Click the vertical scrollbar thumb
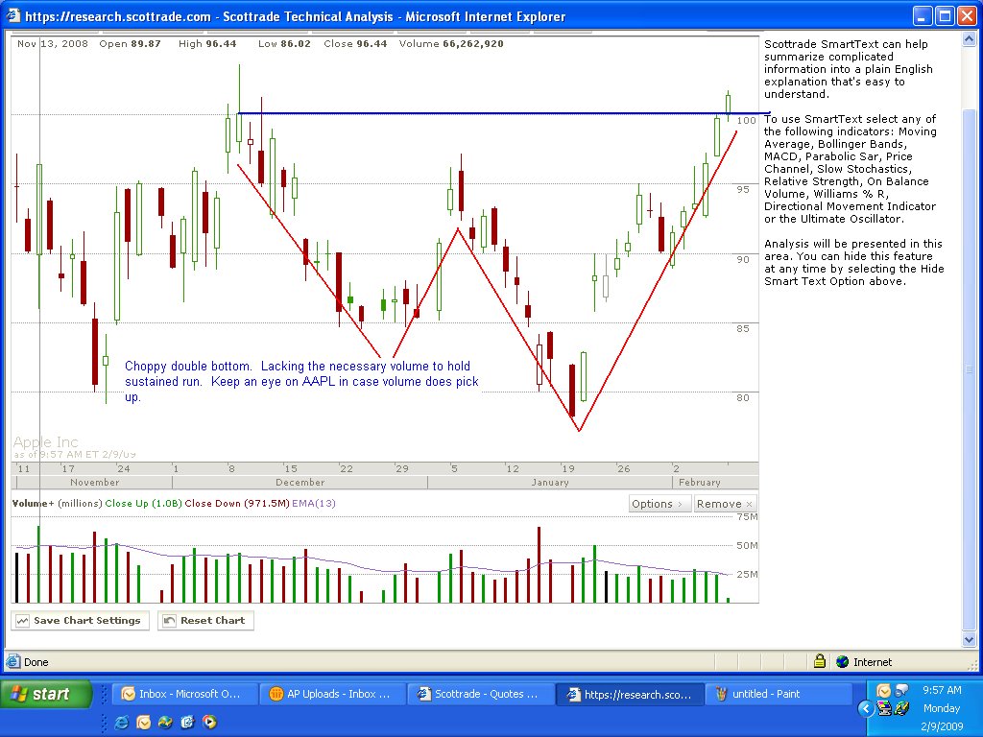This screenshot has height=737, width=983. [970, 369]
